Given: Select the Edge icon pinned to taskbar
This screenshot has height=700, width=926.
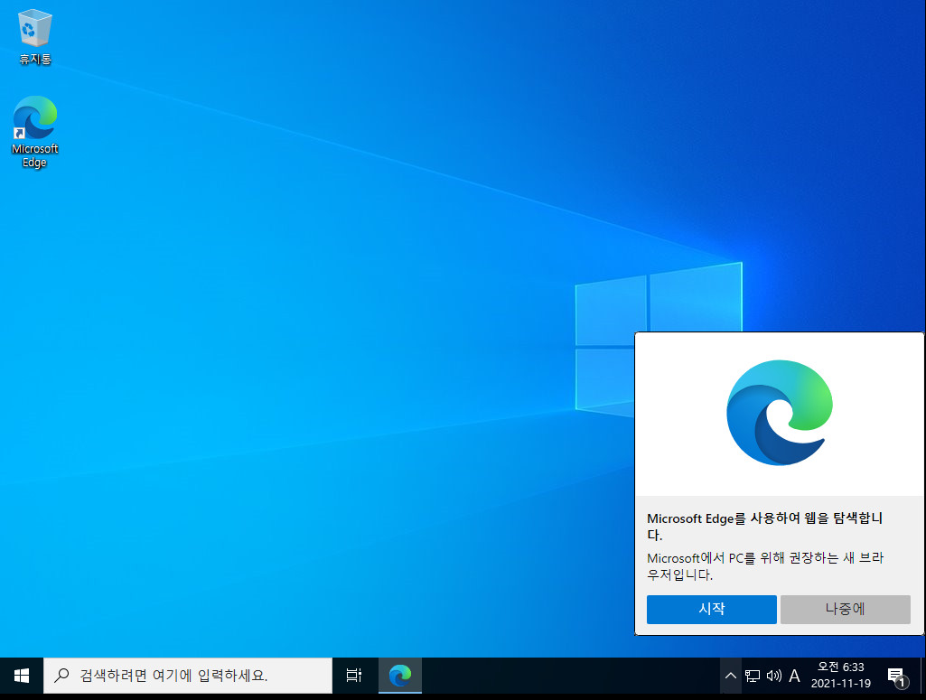Looking at the screenshot, I should click(399, 675).
